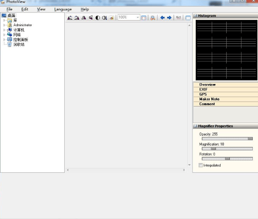Click the flip horizontal mirror icon
This screenshot has width=258, height=219.
pyautogui.click(x=84, y=18)
